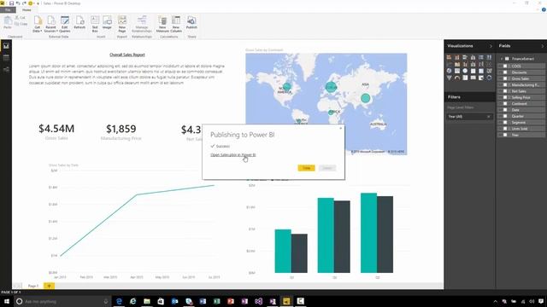Image resolution: width=547 pixels, height=307 pixels.
Task: Select the Home ribbon tab
Action: point(26,10)
